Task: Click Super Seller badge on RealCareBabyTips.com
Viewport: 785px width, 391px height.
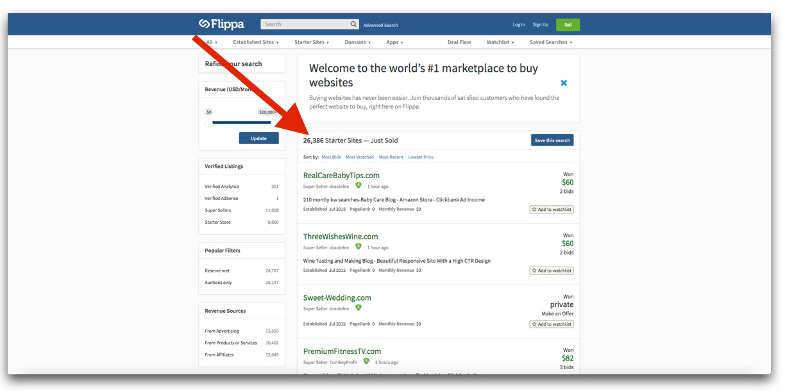Action: pos(359,185)
